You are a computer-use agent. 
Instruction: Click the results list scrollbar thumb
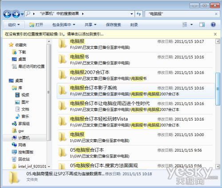(218, 89)
